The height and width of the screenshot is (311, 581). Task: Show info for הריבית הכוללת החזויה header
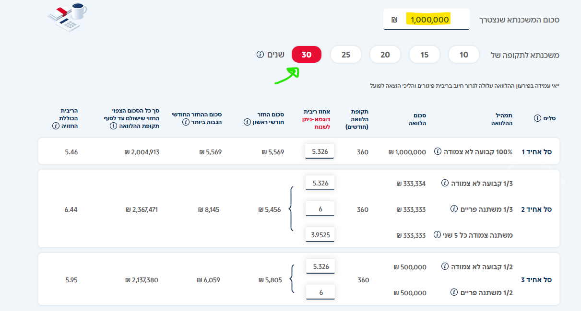[x=56, y=126]
